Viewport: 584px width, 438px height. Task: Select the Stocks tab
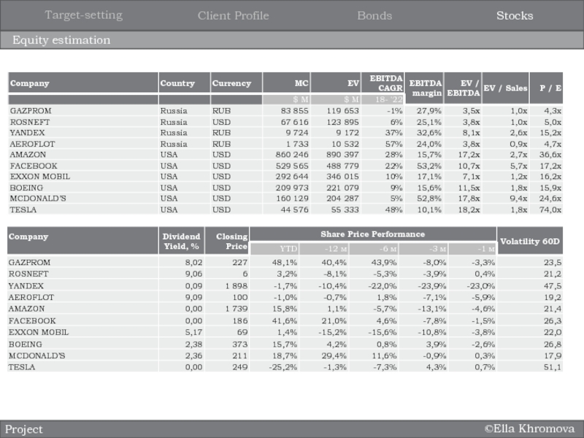[x=515, y=15]
